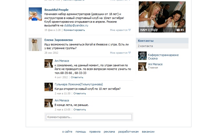Open clubbp@yandex.ru email link
The image size is (223, 135).
click(x=76, y=25)
